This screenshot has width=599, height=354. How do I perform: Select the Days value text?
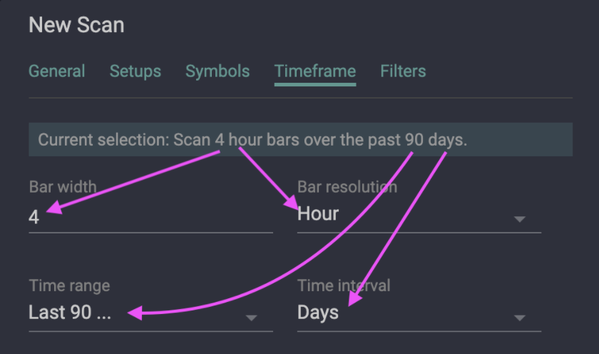(x=318, y=313)
